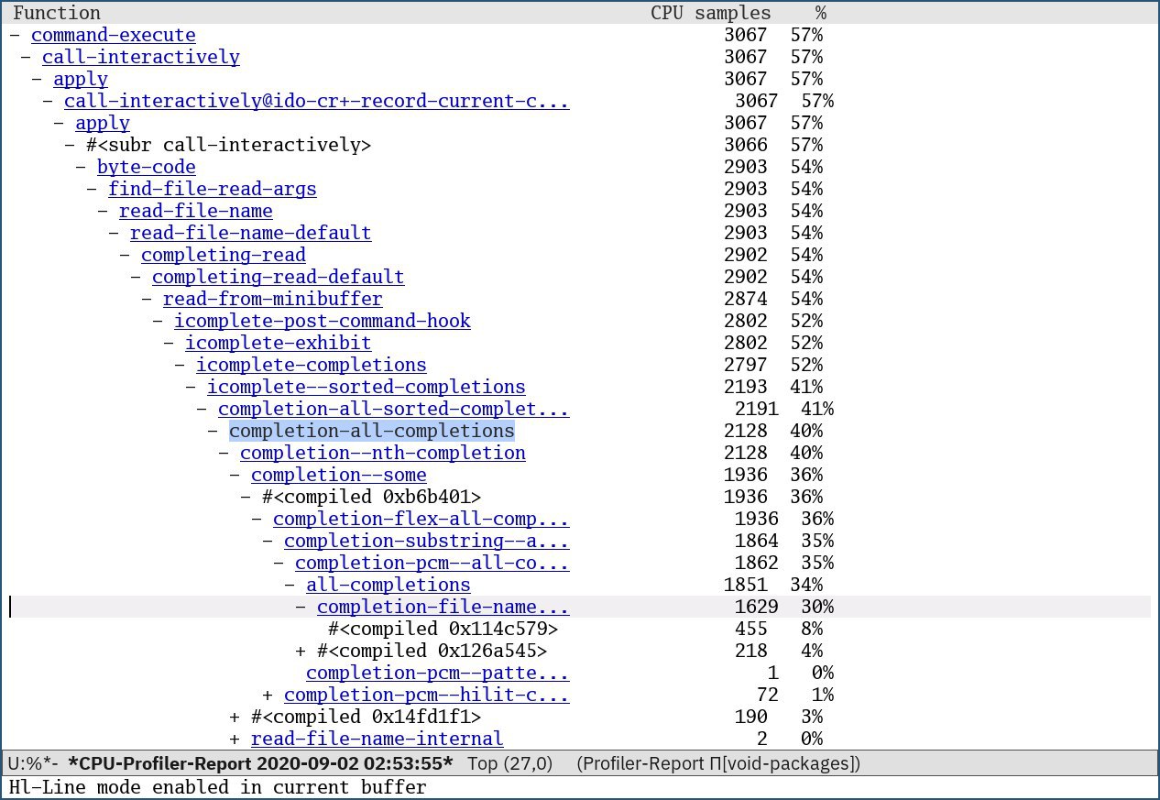The image size is (1160, 800).
Task: Follow the completion--some link
Action: pos(339,475)
